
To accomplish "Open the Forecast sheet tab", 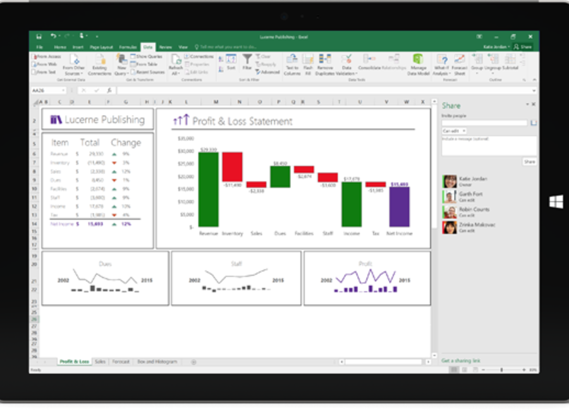I will 121,362.
